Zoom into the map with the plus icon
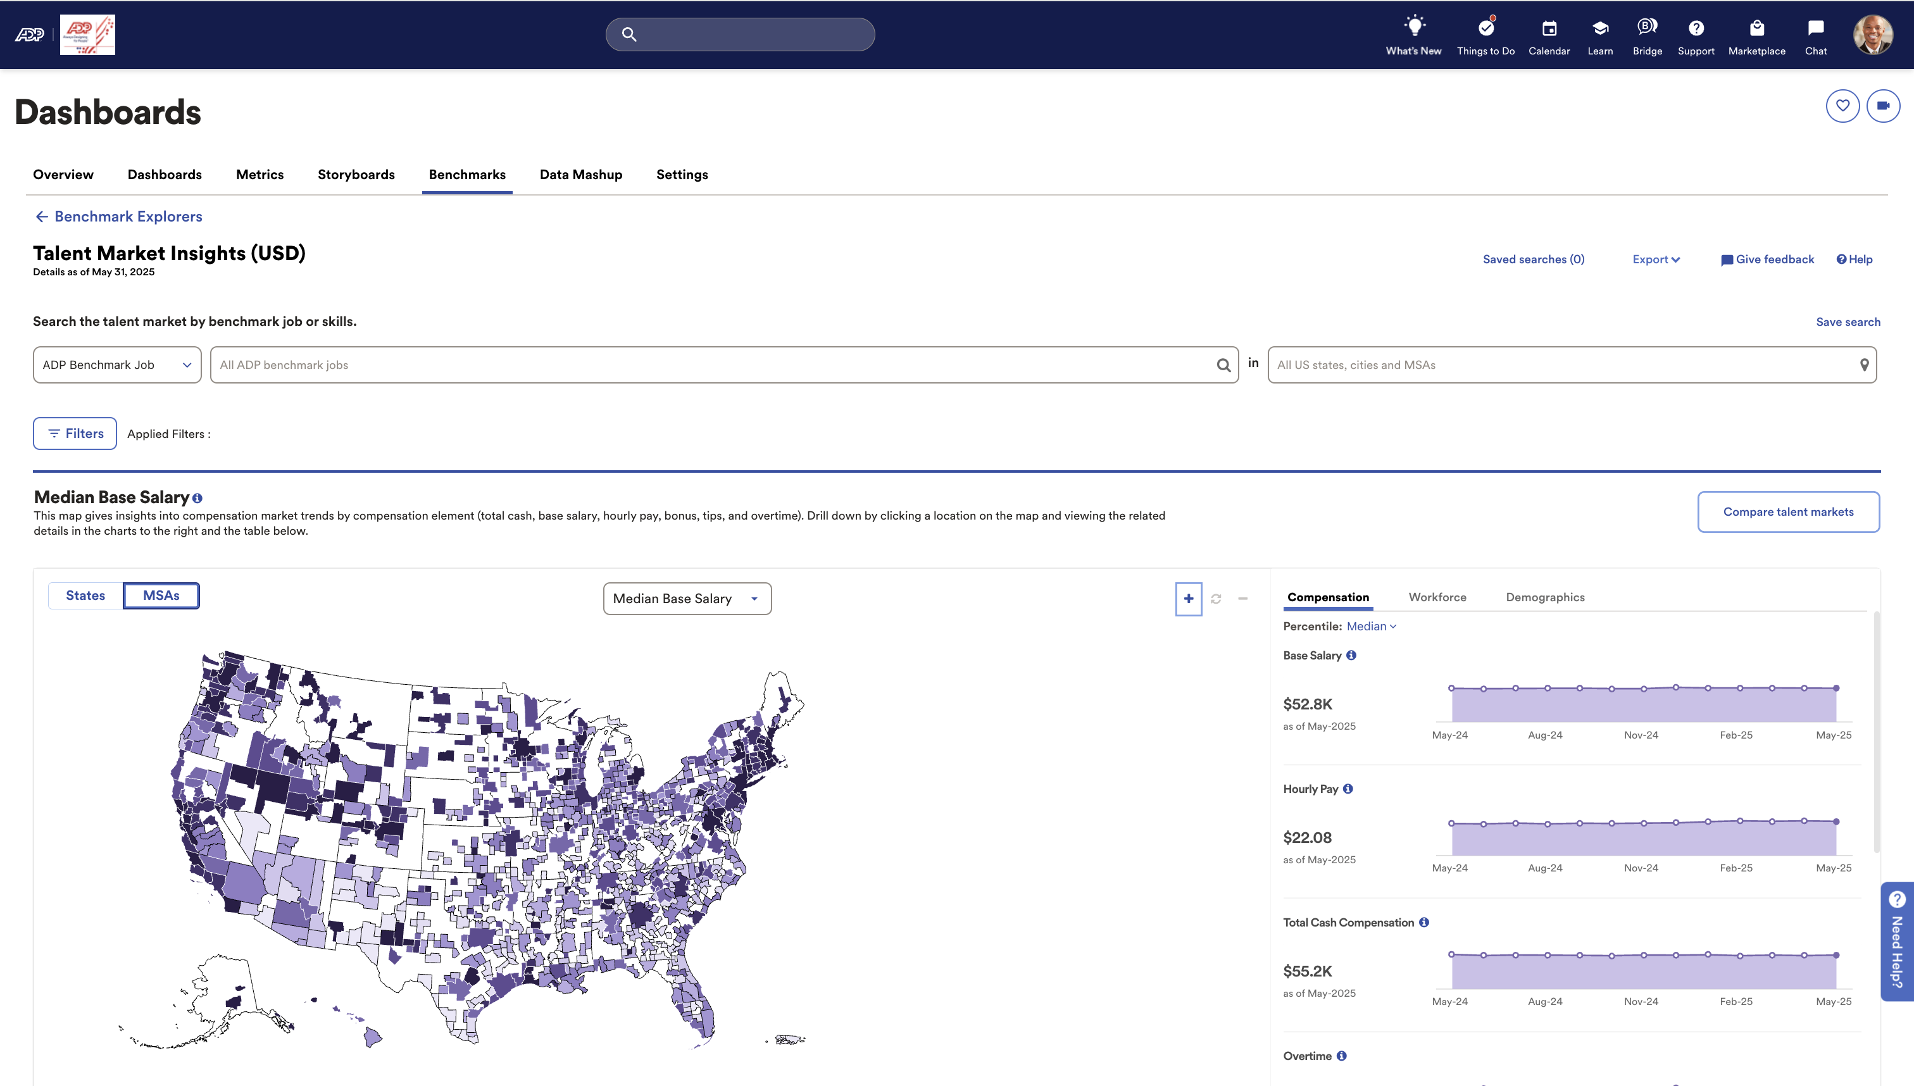 click(1188, 598)
